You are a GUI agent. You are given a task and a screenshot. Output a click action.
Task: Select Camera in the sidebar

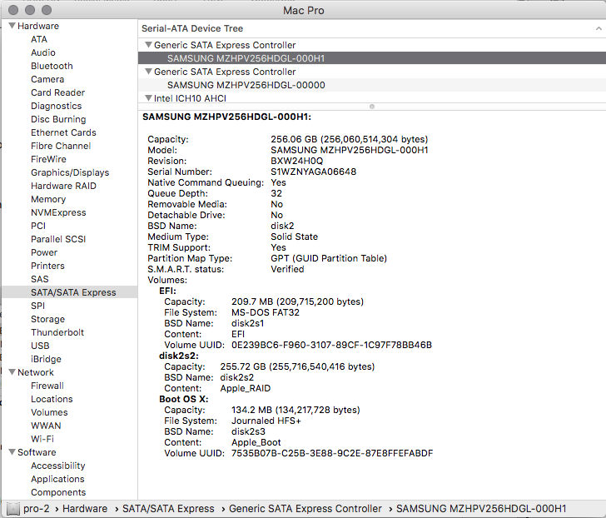[47, 79]
